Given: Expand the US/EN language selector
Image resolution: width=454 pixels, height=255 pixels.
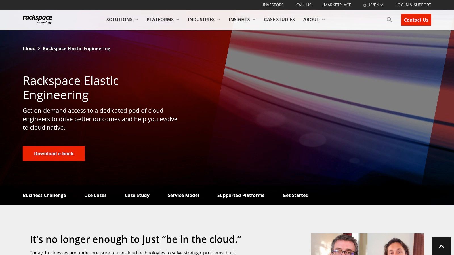Looking at the screenshot, I should [373, 5].
